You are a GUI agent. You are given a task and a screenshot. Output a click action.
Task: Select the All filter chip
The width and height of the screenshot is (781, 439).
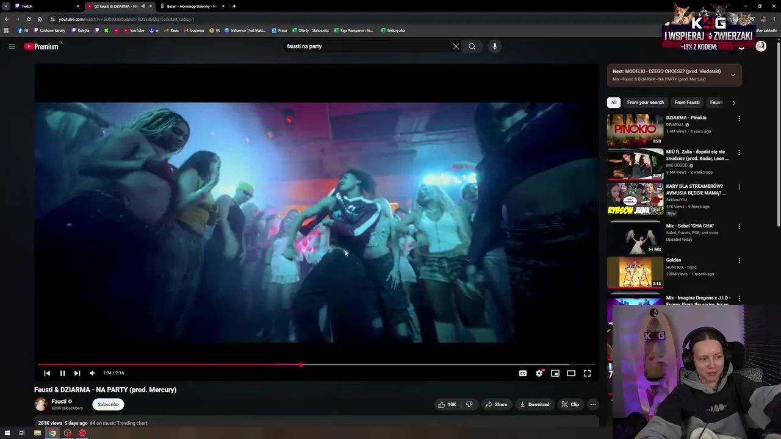[x=614, y=102]
